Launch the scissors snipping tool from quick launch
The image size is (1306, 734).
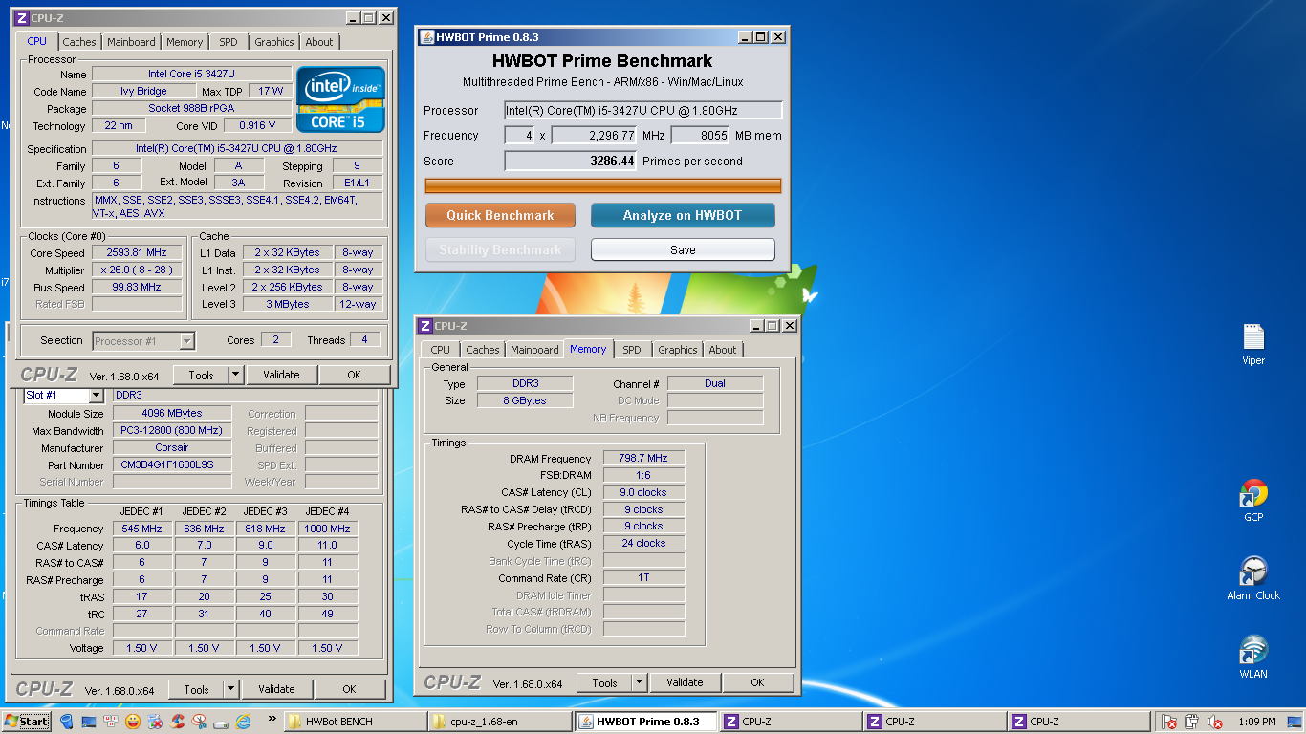point(199,722)
